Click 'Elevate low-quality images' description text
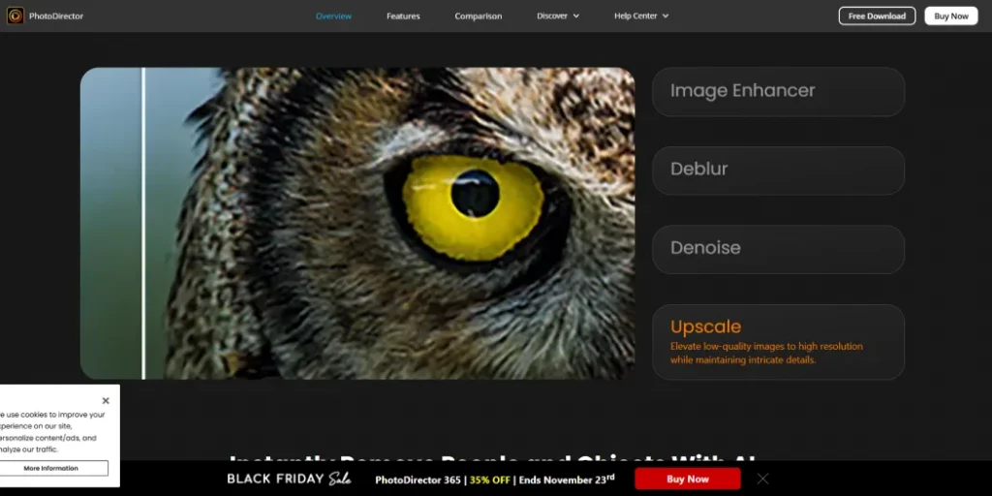Image resolution: width=992 pixels, height=496 pixels. pyautogui.click(x=766, y=353)
